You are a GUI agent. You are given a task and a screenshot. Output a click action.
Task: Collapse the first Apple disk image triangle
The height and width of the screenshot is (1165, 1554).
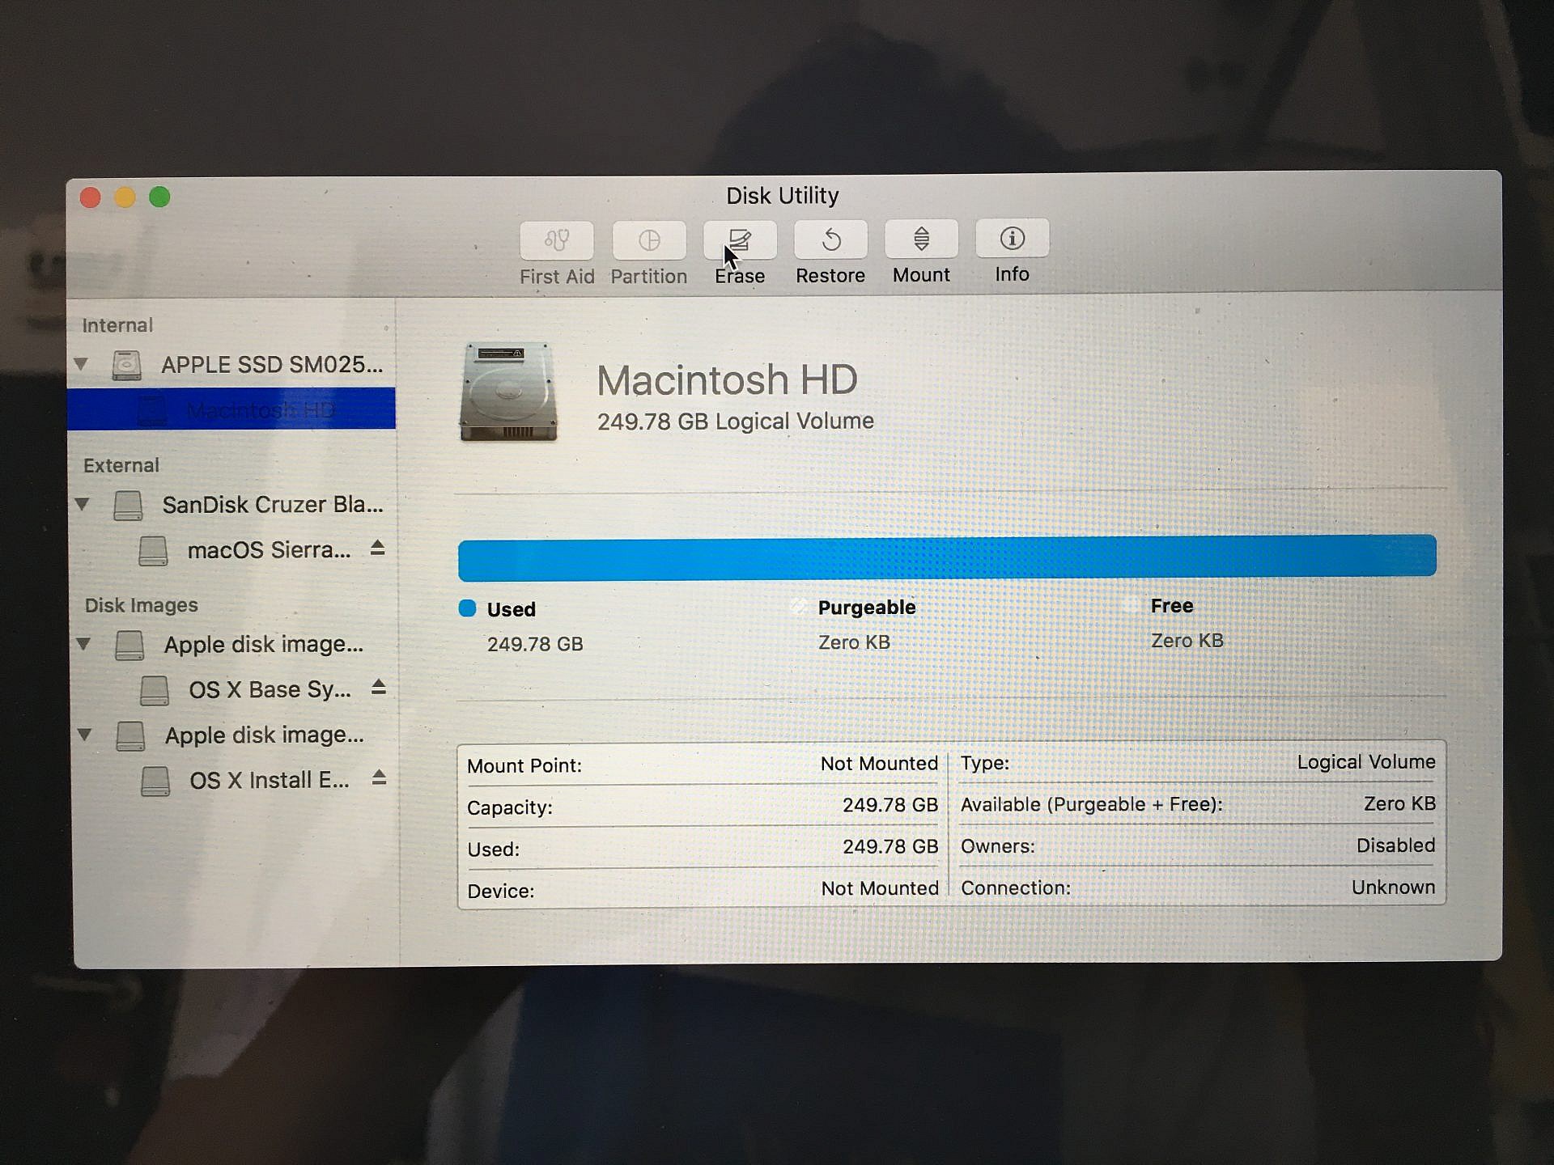(83, 644)
